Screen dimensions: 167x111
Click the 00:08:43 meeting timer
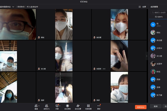[21, 7]
